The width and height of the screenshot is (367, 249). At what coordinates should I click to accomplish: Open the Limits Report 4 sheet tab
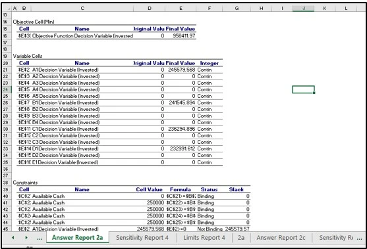(x=204, y=238)
